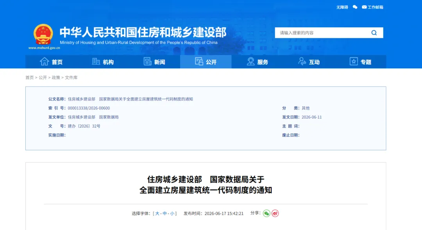This screenshot has width=422, height=230.
Task: Click document number 建办〔2026〕32号
Action: coord(84,126)
